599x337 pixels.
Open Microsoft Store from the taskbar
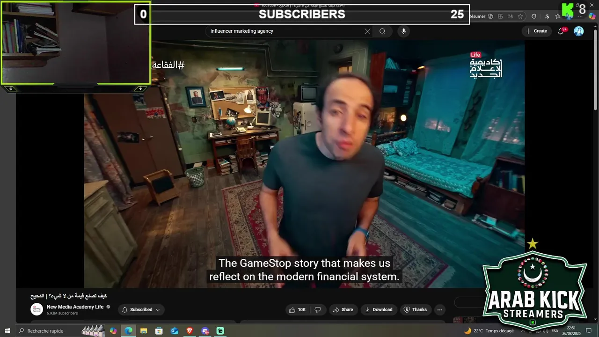(159, 331)
